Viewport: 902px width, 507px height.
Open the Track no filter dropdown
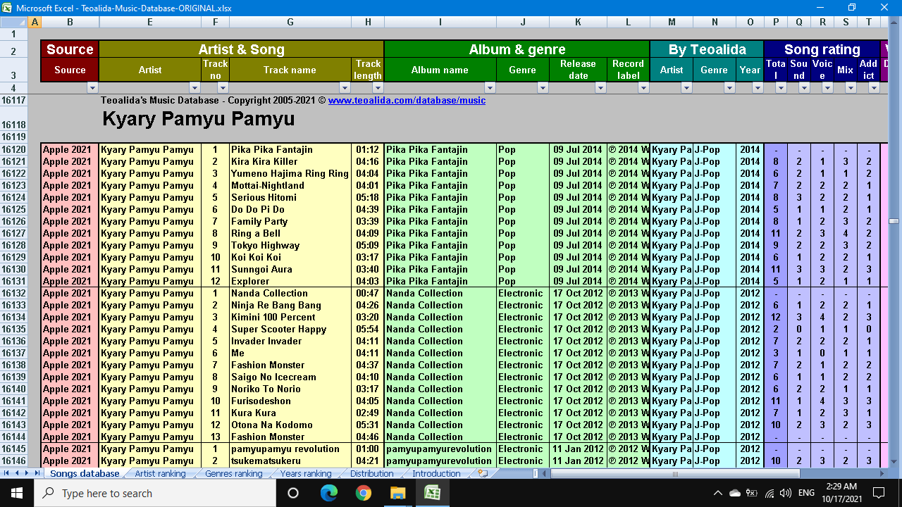pos(223,88)
